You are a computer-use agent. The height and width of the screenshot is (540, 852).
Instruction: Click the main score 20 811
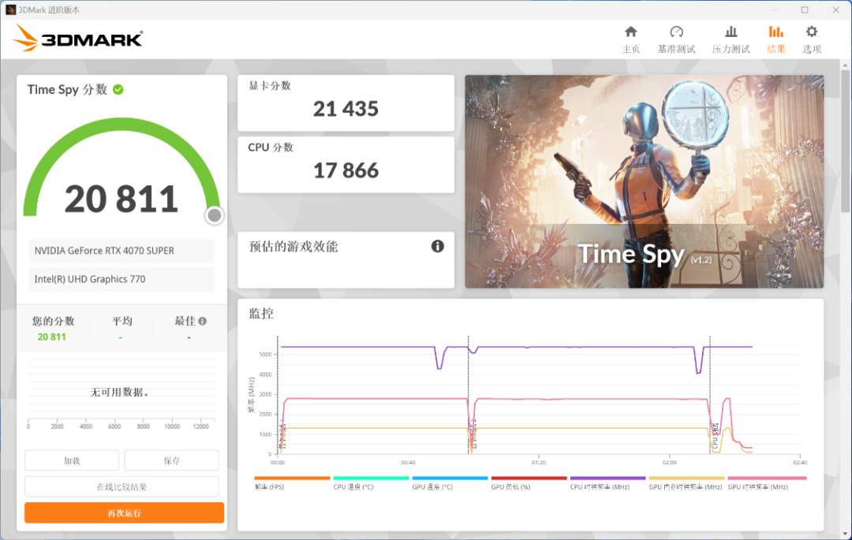tap(121, 199)
